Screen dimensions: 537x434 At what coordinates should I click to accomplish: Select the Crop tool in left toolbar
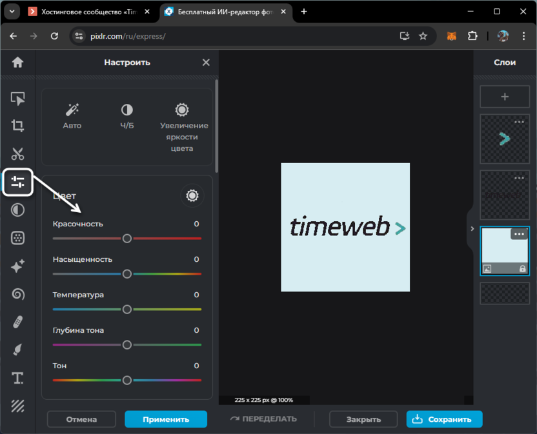click(x=17, y=126)
